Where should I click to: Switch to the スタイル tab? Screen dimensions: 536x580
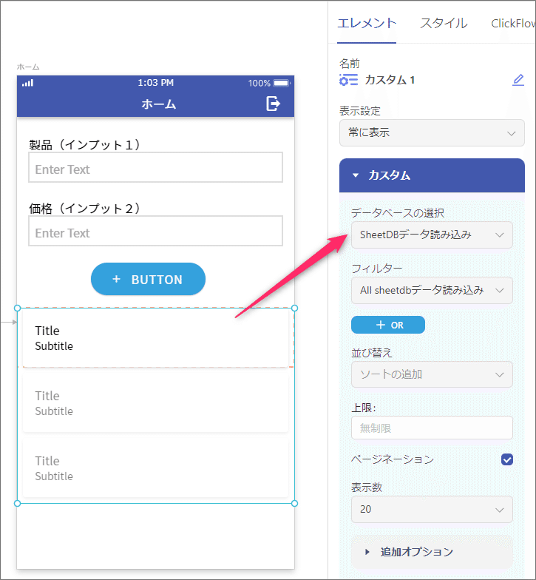(x=444, y=24)
